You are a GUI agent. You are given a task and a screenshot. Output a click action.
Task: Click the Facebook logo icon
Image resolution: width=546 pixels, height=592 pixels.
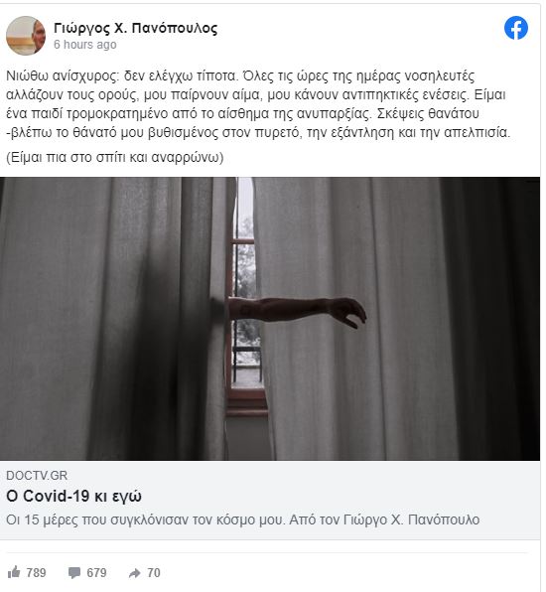pyautogui.click(x=516, y=28)
